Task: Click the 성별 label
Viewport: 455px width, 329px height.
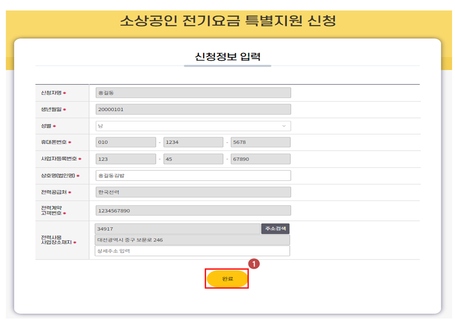Action: 46,126
